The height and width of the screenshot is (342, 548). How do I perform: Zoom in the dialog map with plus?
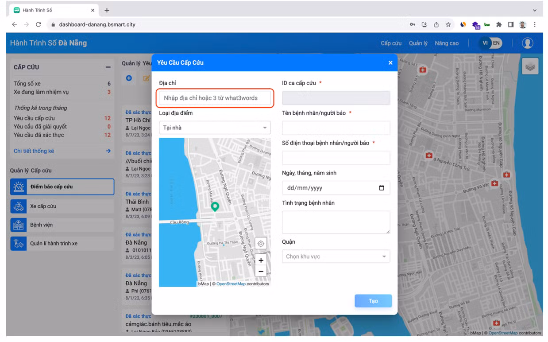[x=261, y=260]
